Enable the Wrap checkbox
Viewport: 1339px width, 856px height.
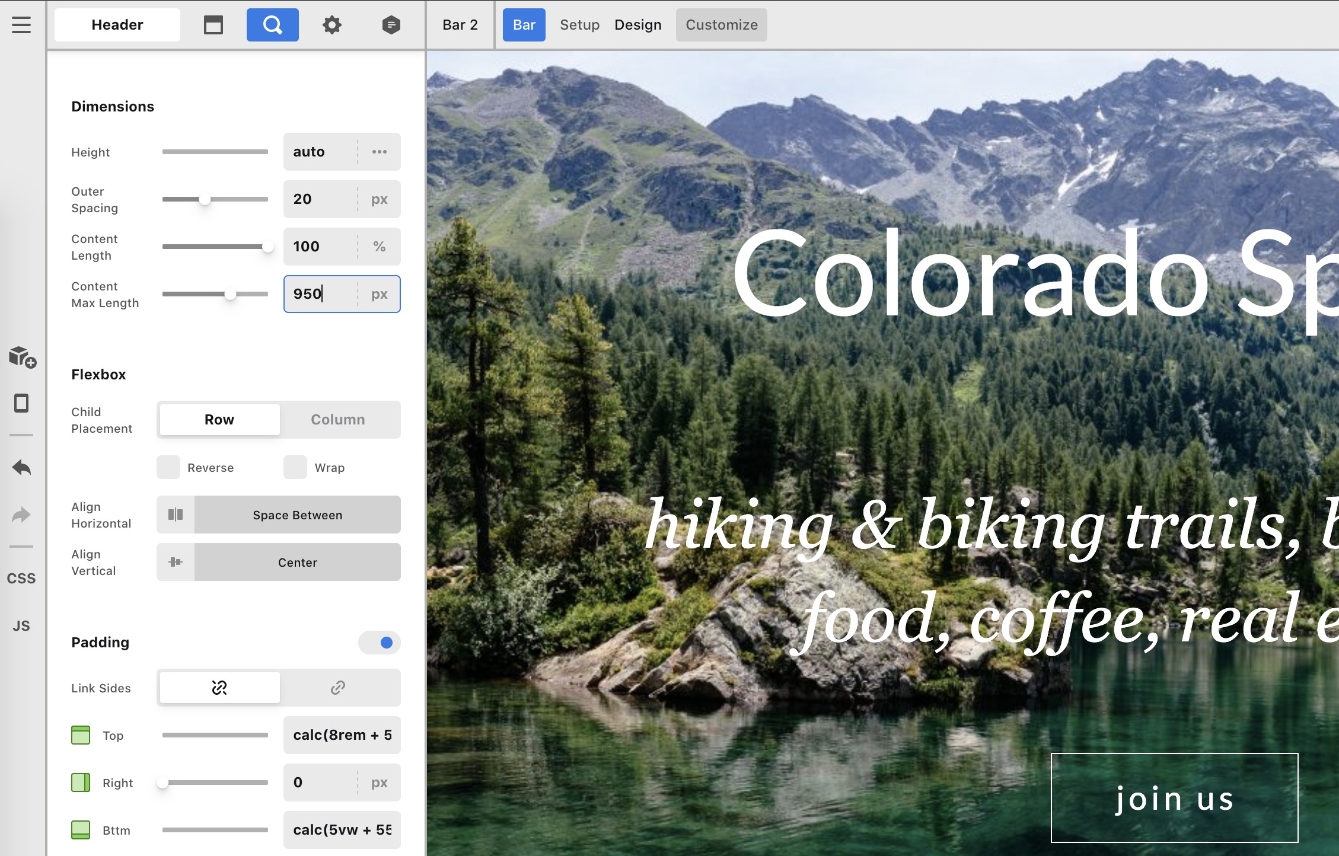pyautogui.click(x=295, y=467)
